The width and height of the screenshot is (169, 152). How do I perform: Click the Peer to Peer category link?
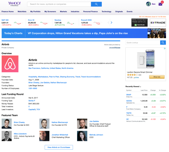[54, 77]
